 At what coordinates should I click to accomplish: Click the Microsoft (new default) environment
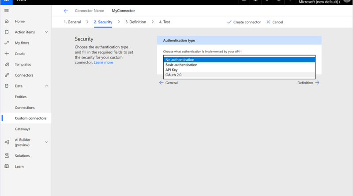319,2
